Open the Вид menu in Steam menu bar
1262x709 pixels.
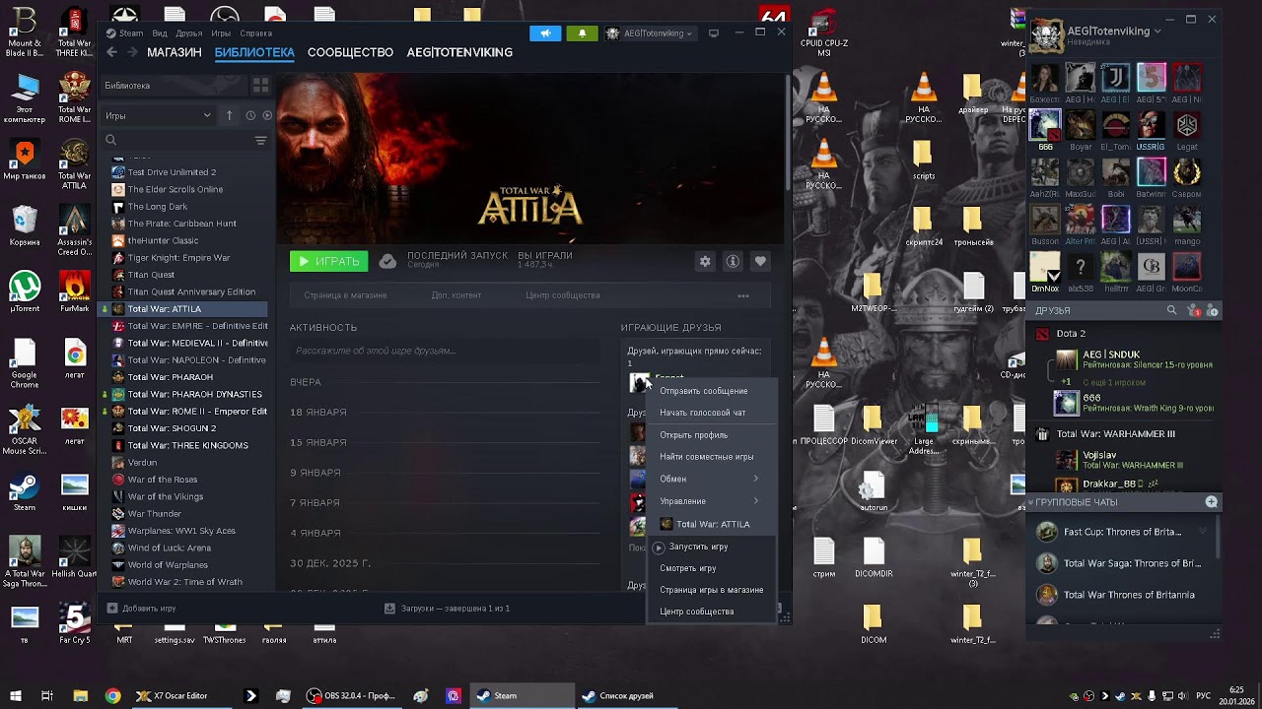[160, 33]
